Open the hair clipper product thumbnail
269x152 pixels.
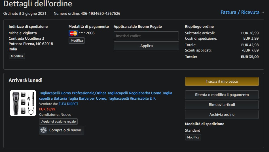click(x=23, y=103)
